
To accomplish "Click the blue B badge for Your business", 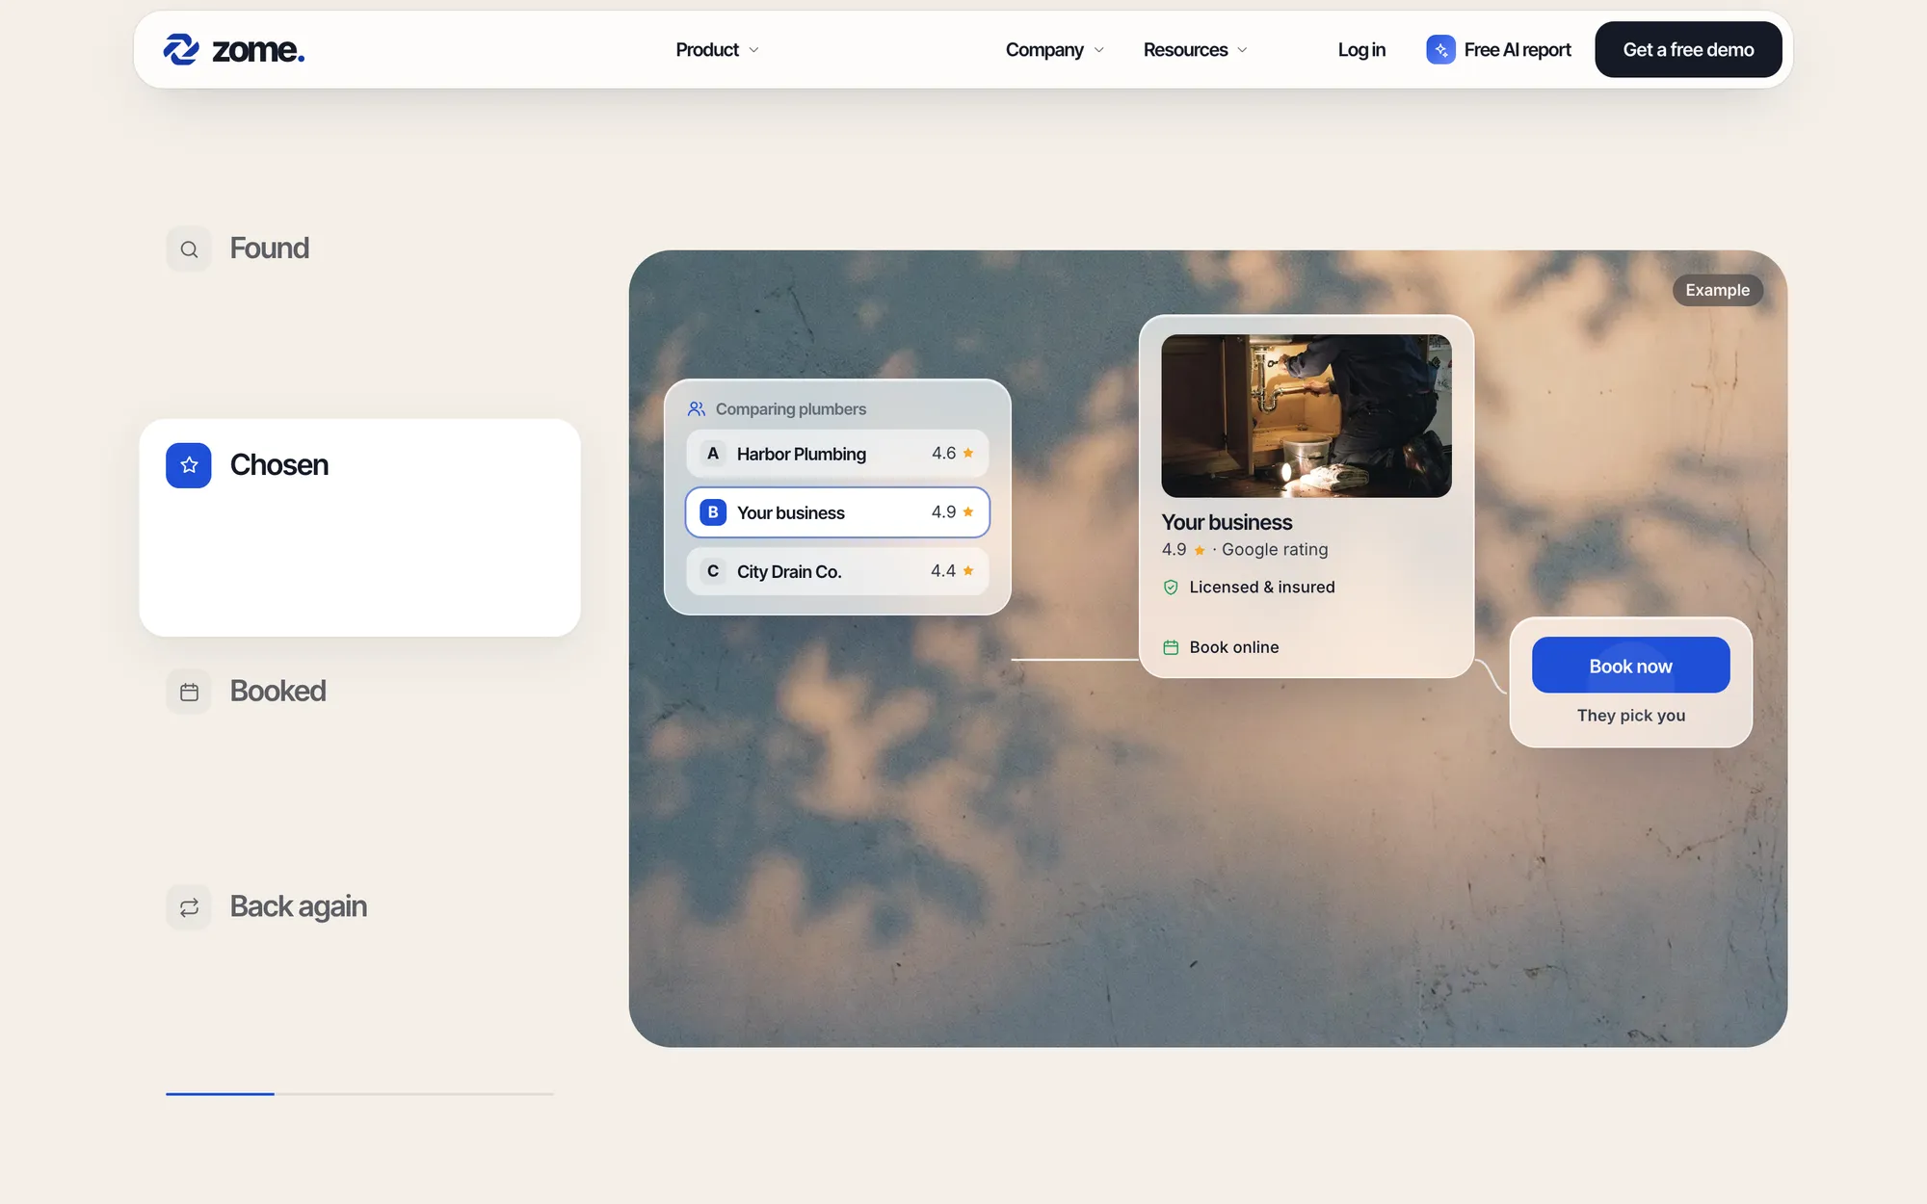I will click(713, 512).
